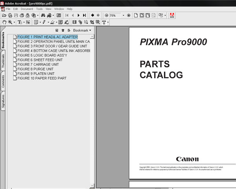Go to first page with arrow
This screenshot has width=236, height=189.
pyautogui.click(x=67, y=15)
